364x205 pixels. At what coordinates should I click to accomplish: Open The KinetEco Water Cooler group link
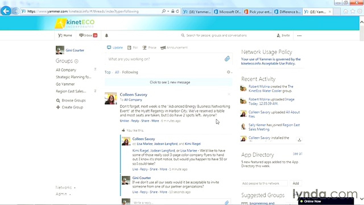271,89
